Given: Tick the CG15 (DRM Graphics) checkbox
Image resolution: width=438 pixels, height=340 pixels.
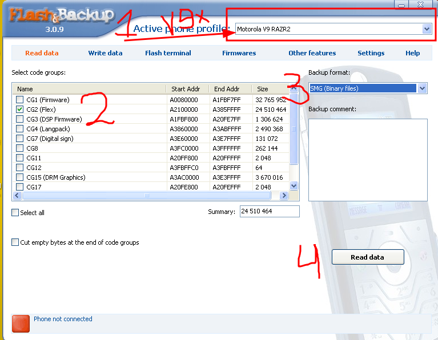Looking at the screenshot, I should coord(19,177).
